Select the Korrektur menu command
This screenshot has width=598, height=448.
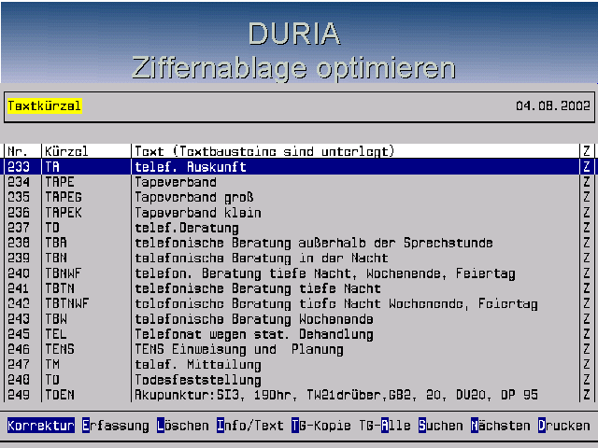[x=41, y=426]
